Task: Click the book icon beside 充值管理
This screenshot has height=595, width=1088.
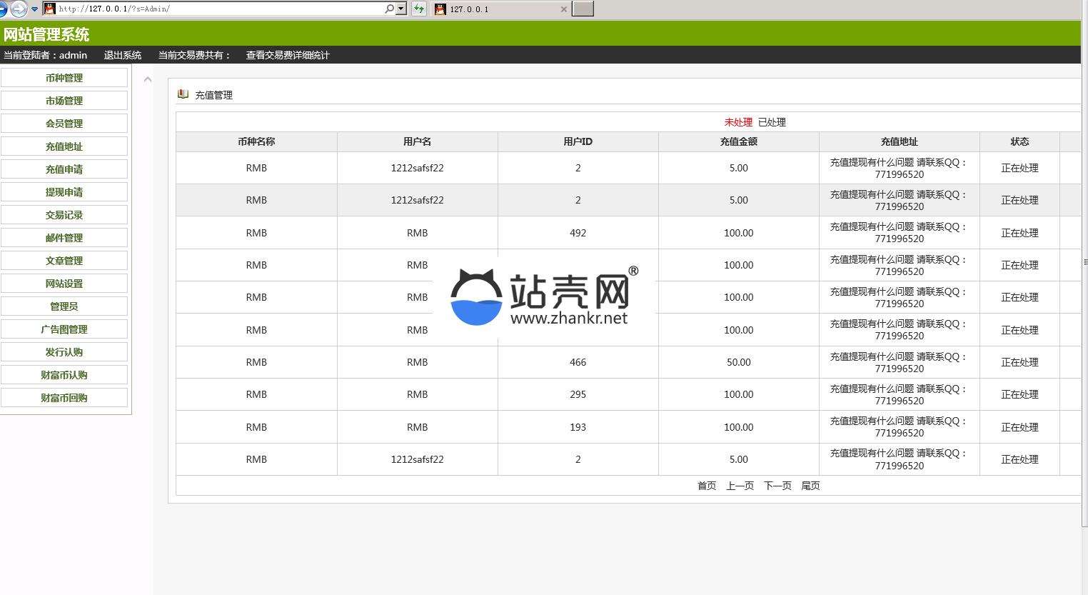Action: pos(183,94)
